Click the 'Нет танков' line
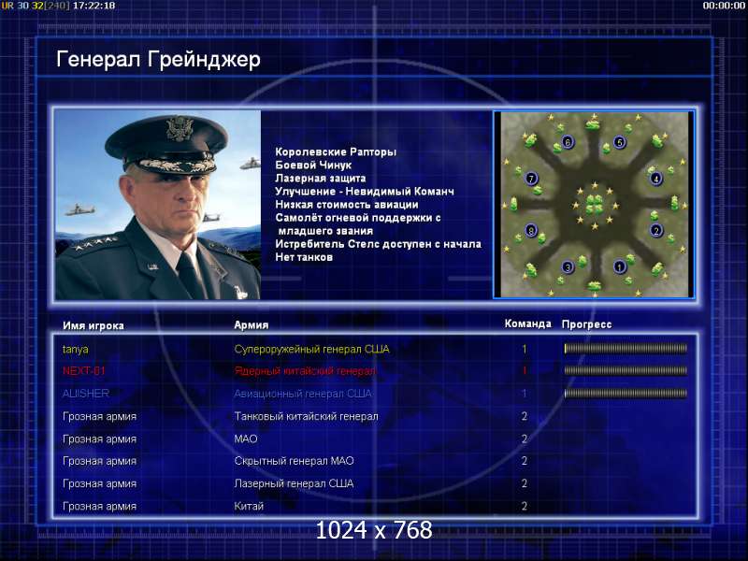Image resolution: width=748 pixels, height=561 pixels. (x=304, y=258)
